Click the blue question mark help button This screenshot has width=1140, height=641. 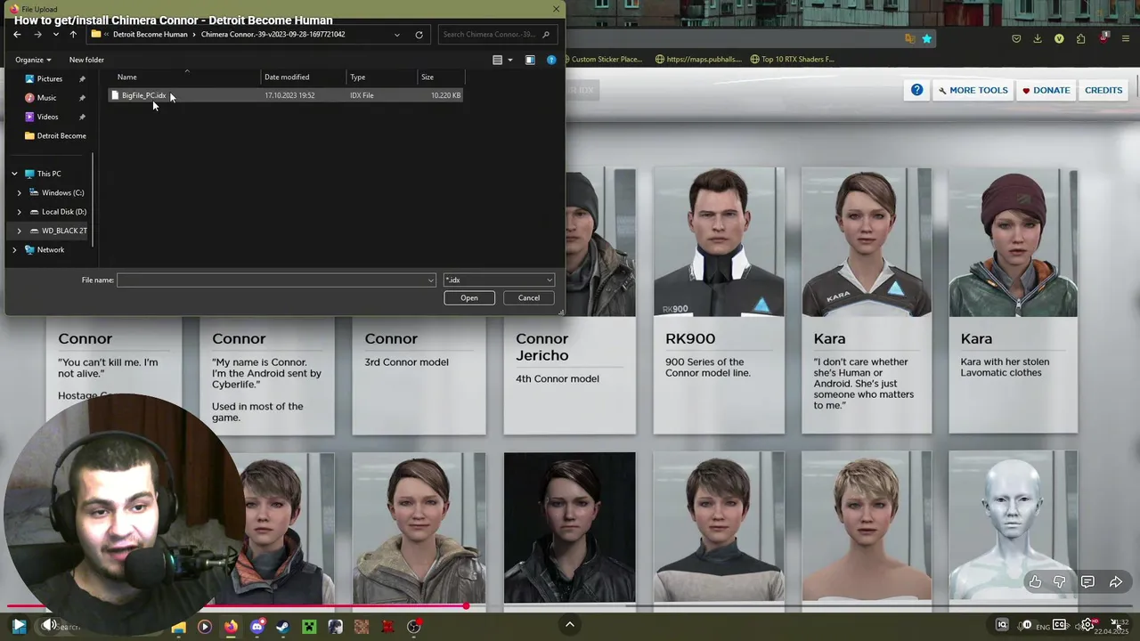click(916, 90)
